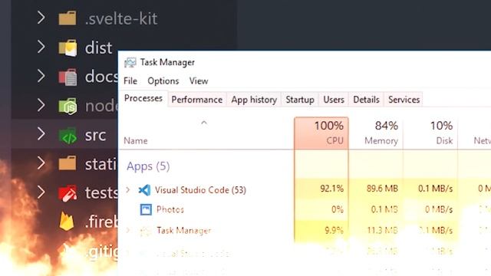Image resolution: width=491 pixels, height=276 pixels.
Task: Select the .svelte-kit folder name
Action: point(121,18)
